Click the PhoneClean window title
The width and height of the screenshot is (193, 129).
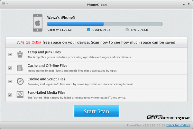coord(96,5)
